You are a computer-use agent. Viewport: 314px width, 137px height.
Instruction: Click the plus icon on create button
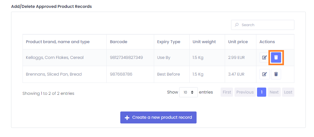tap(127, 118)
